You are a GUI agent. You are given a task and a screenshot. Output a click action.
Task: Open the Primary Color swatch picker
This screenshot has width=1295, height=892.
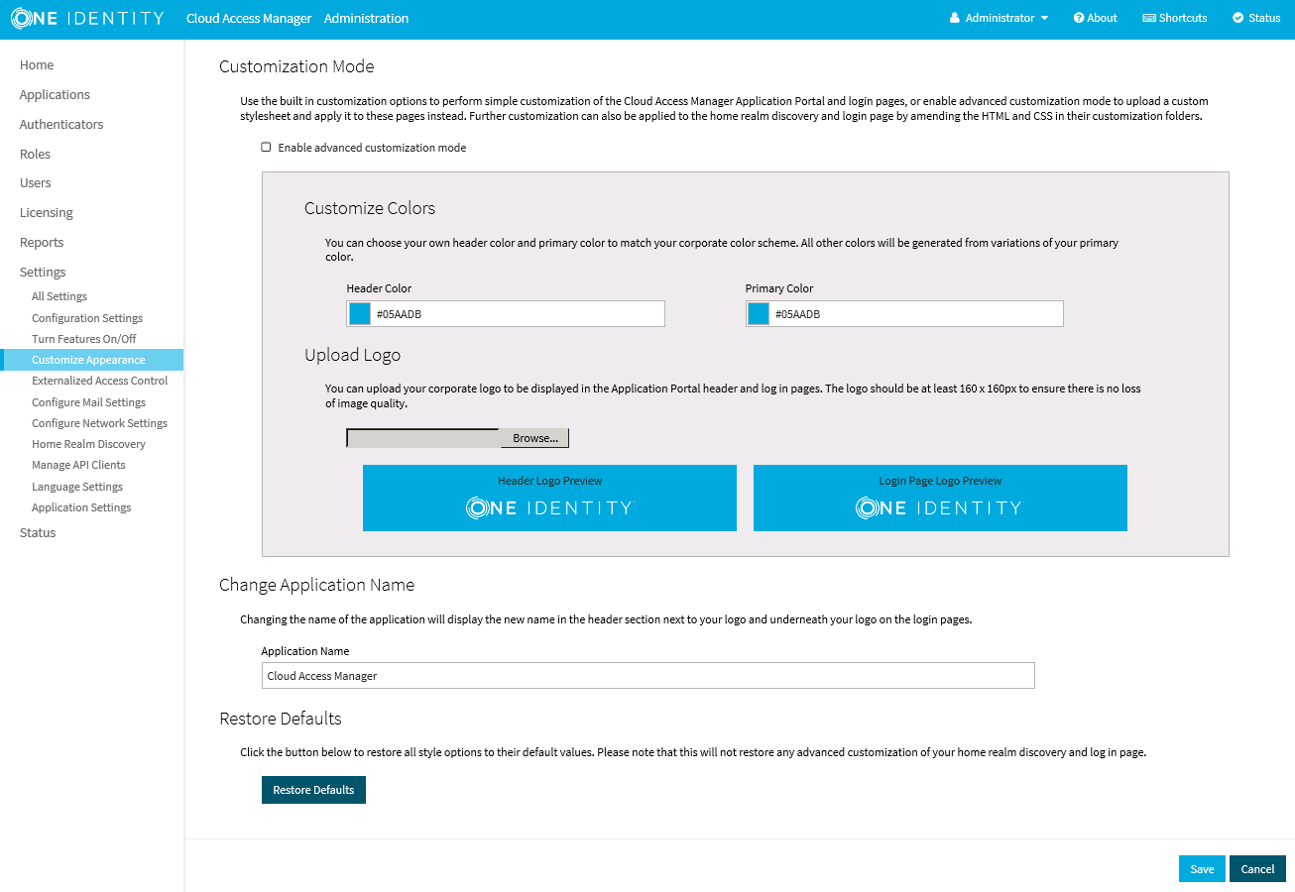click(759, 314)
